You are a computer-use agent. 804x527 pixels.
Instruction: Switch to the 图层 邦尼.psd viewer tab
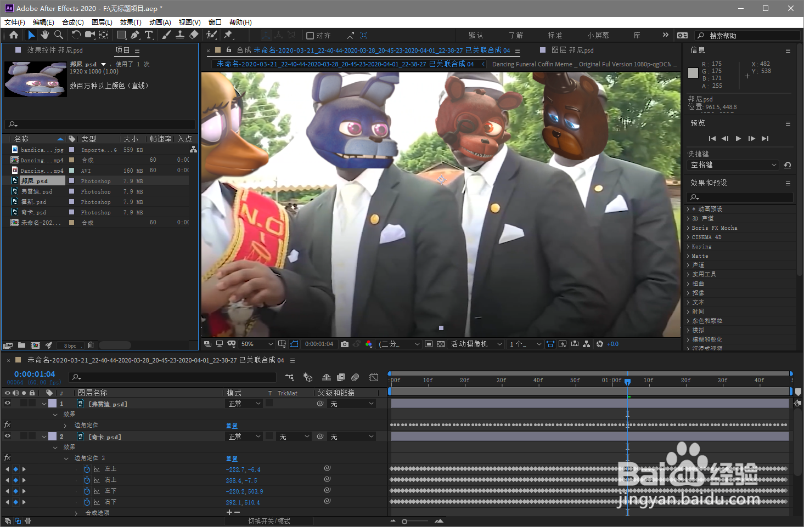click(x=572, y=50)
